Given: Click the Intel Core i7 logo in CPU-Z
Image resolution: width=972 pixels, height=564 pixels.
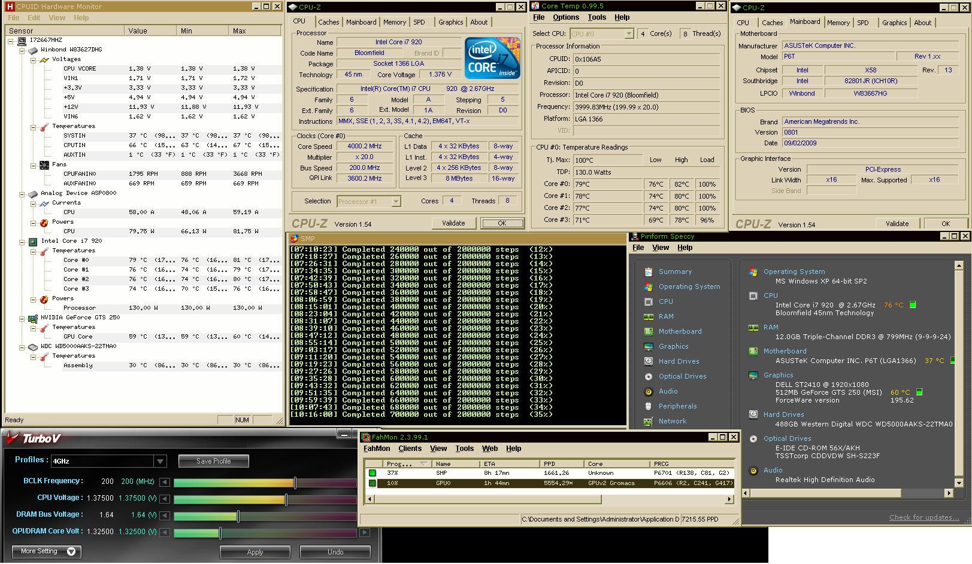Looking at the screenshot, I should pyautogui.click(x=492, y=58).
